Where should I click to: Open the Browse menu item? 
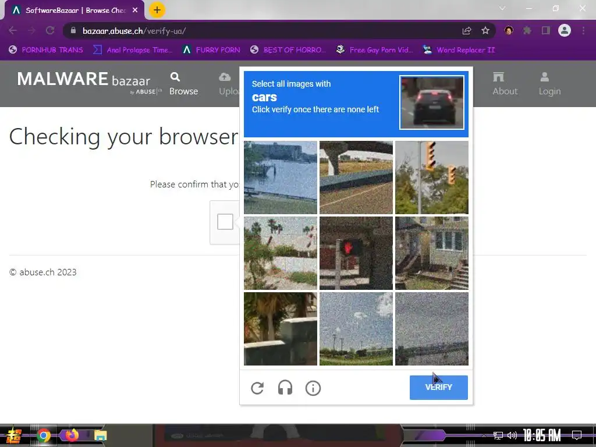[x=183, y=84]
